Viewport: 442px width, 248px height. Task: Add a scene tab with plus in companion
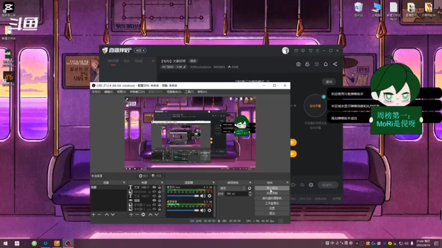point(153,61)
